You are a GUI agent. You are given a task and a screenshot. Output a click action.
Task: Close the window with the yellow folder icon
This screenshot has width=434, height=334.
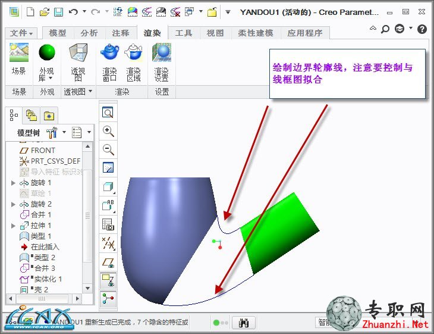pos(212,12)
